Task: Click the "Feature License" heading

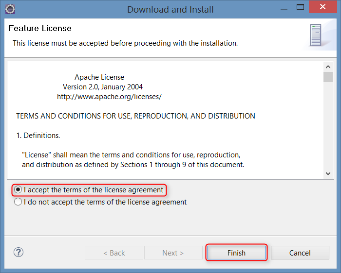Action: (x=40, y=28)
